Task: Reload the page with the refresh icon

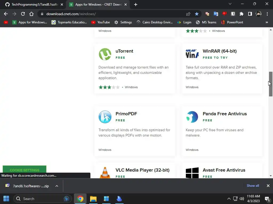Action: 23,14
